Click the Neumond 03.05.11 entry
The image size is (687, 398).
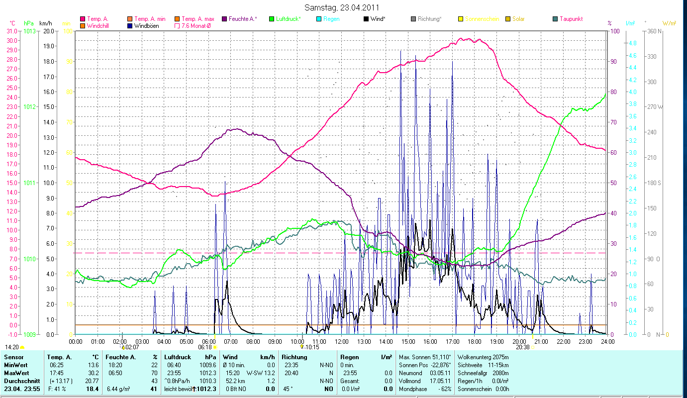(x=425, y=373)
